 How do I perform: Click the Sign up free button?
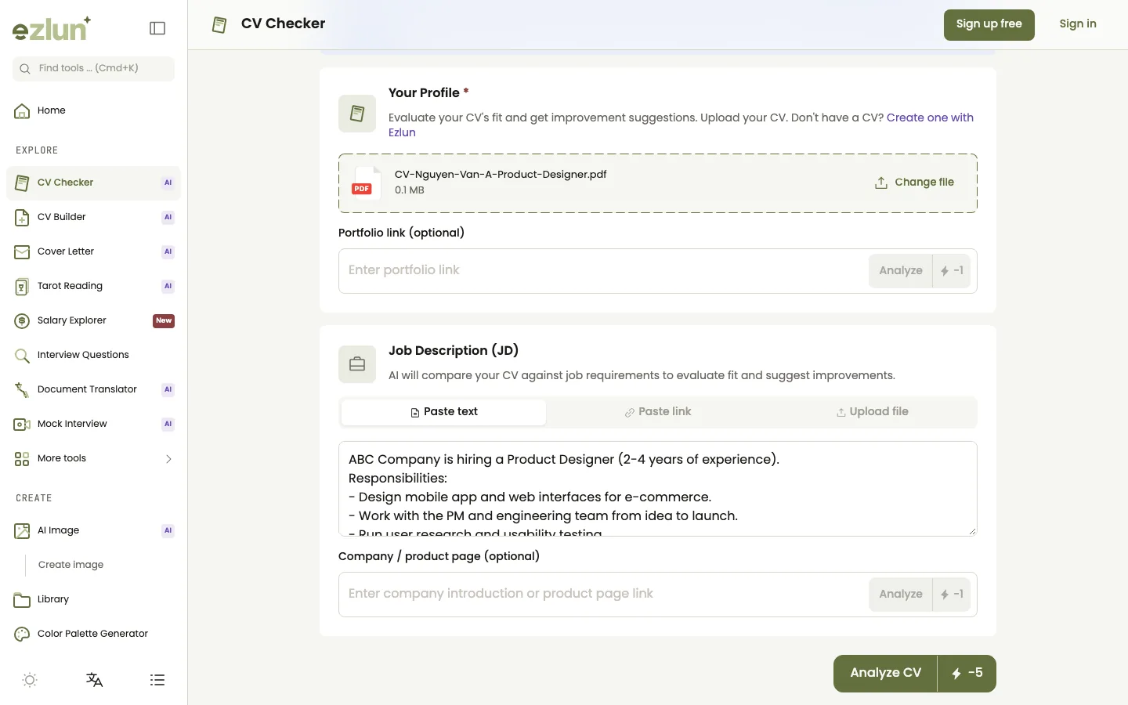(989, 24)
